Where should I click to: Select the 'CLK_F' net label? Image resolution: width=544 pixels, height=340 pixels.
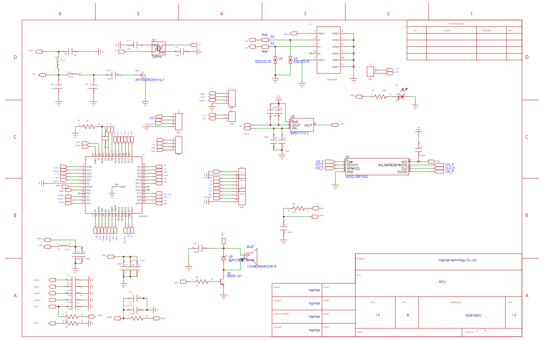[450, 168]
